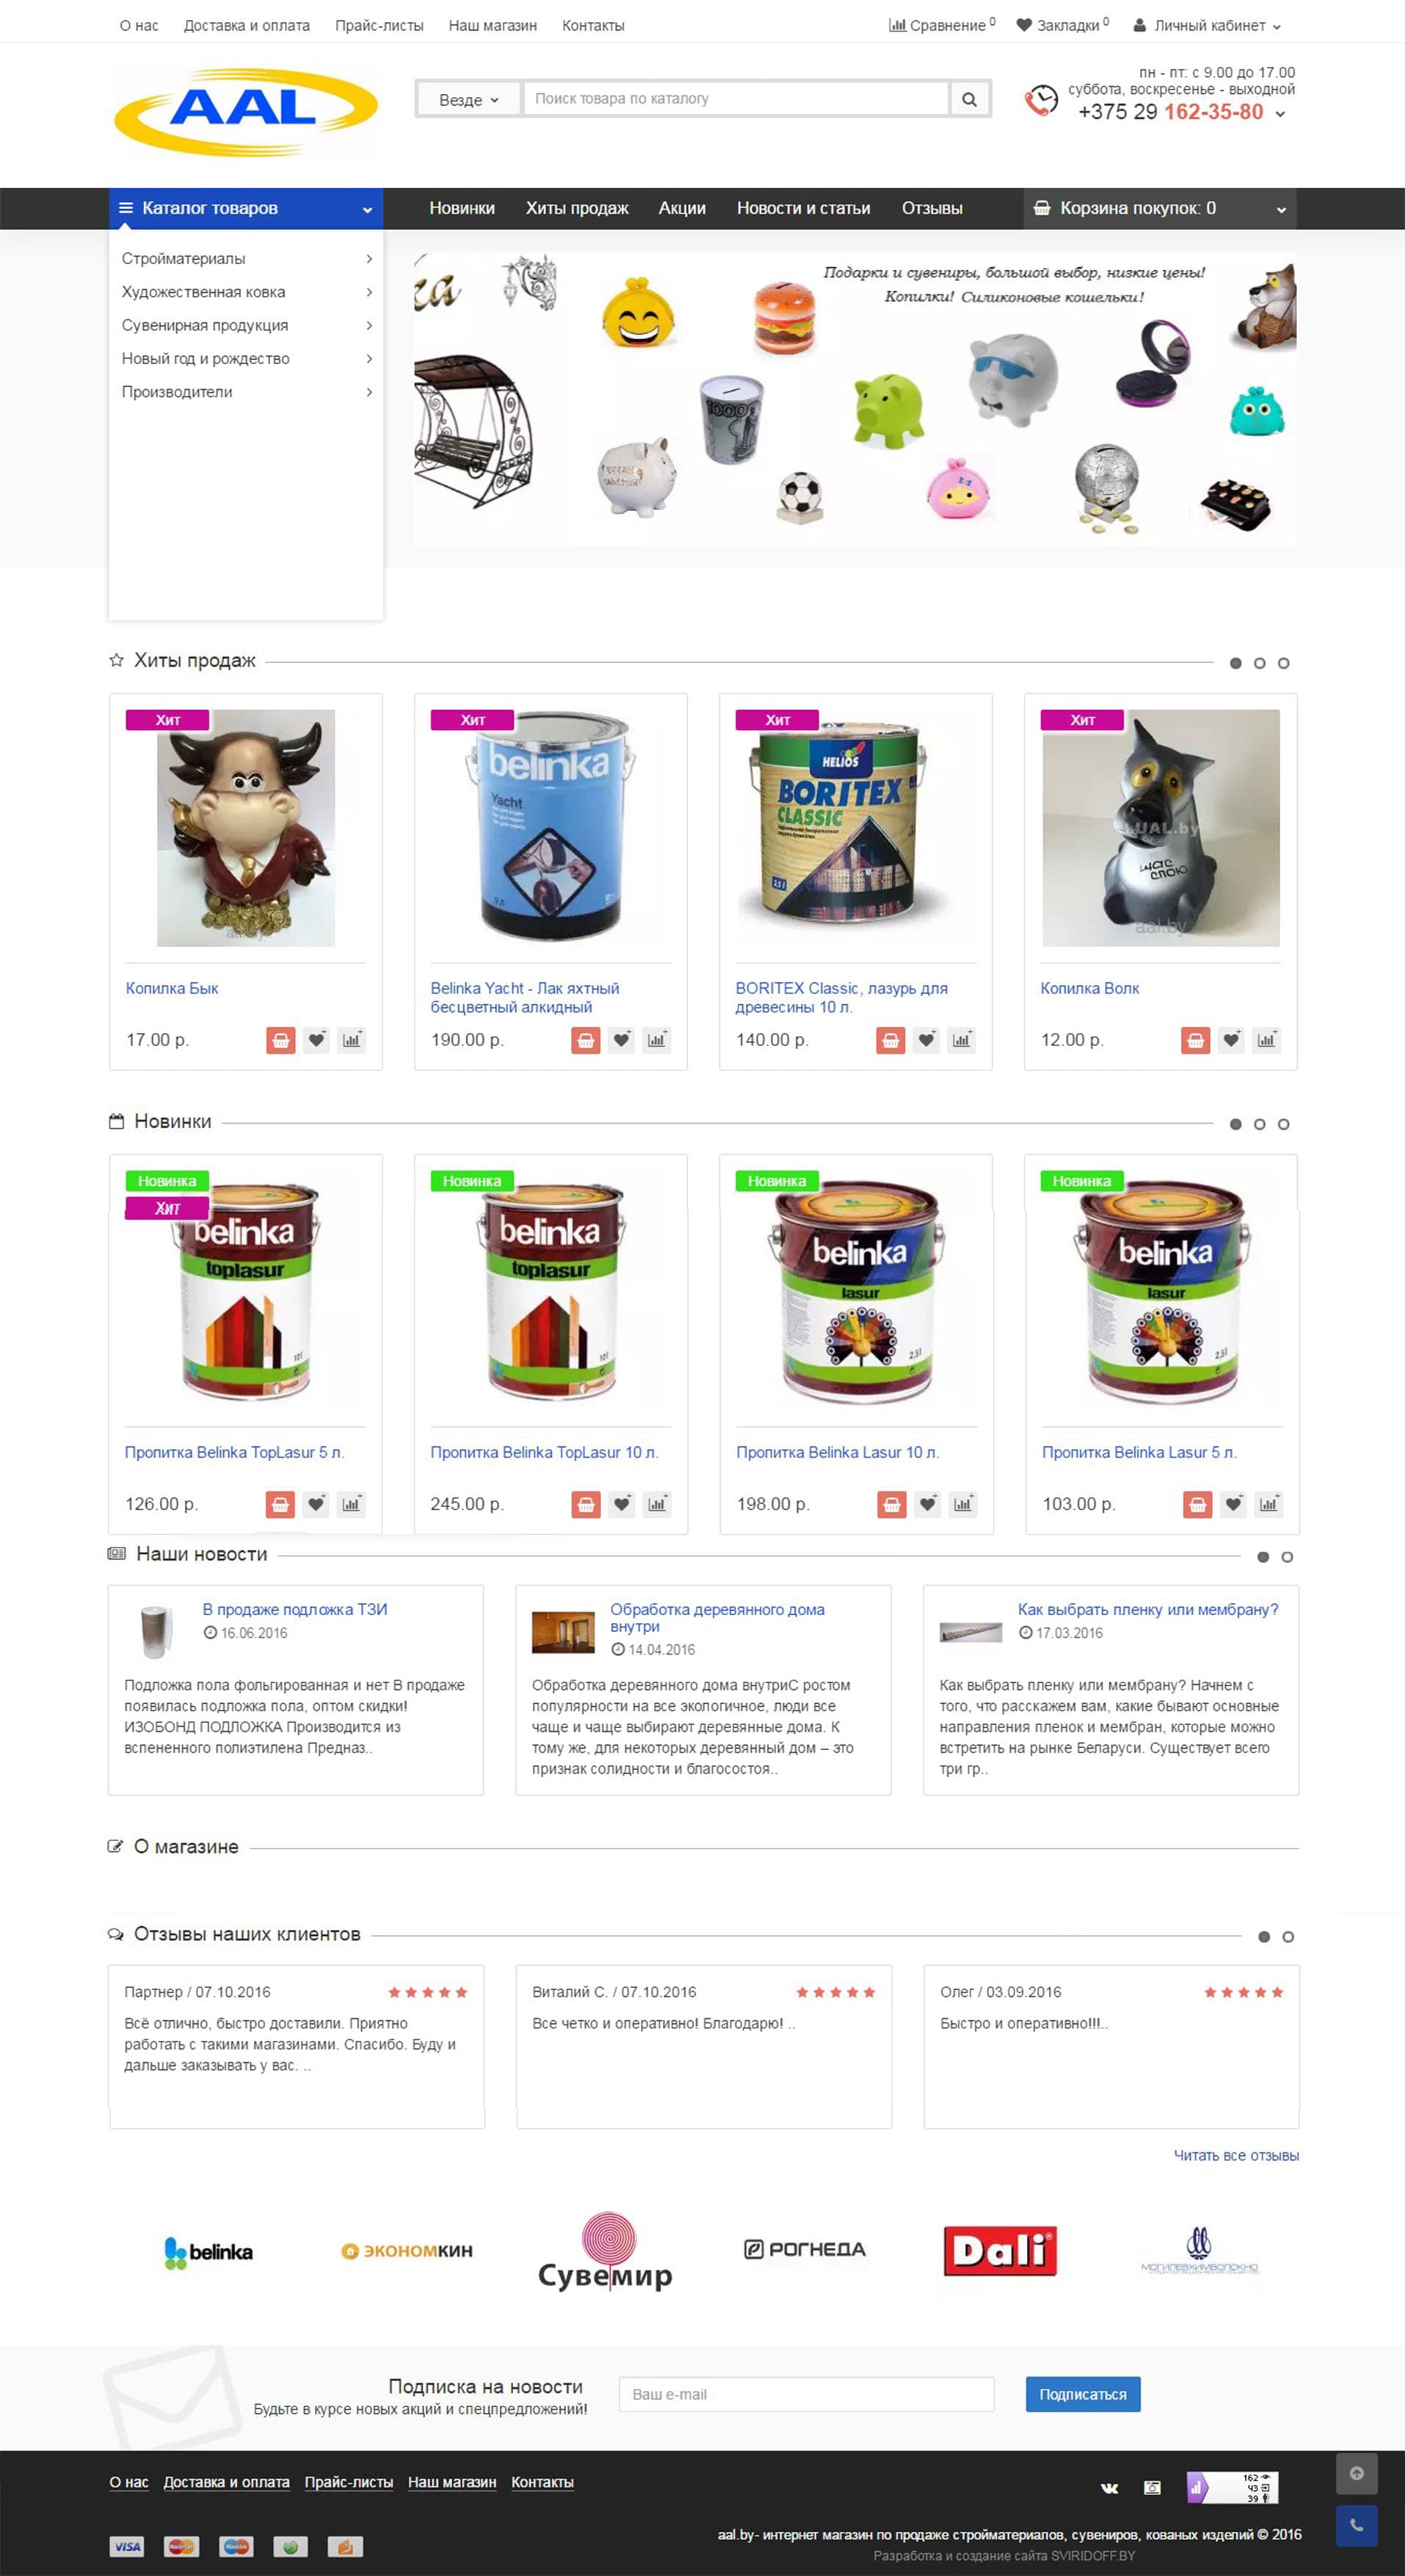Expand the Личный кабинет dropdown

pos(1207,26)
